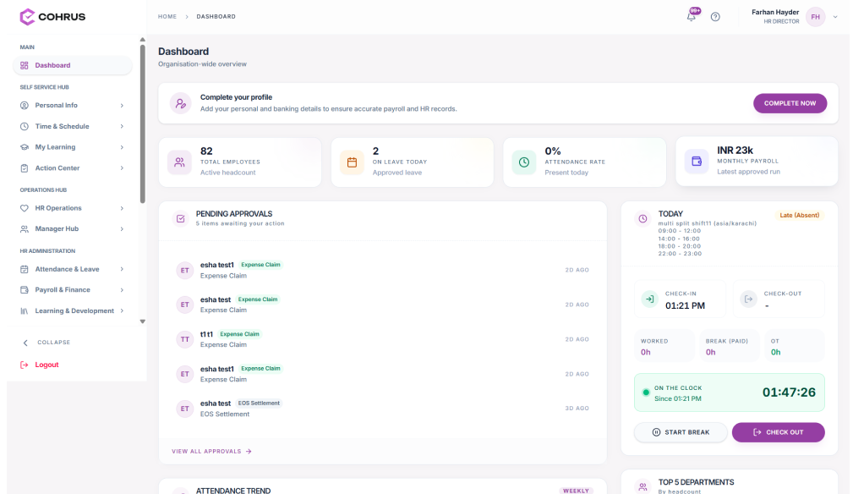The width and height of the screenshot is (853, 494).
Task: Click the Pending Approvals checkbox icon
Action: pyautogui.click(x=180, y=219)
